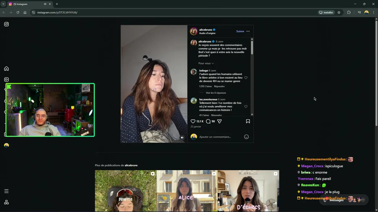
Task: Open the 'ALICE' reel thumbnail
Action: [x=187, y=191]
